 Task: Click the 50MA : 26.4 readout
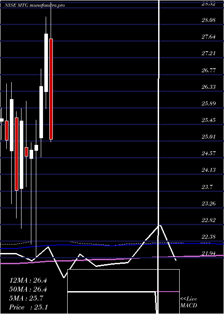(x=28, y=289)
